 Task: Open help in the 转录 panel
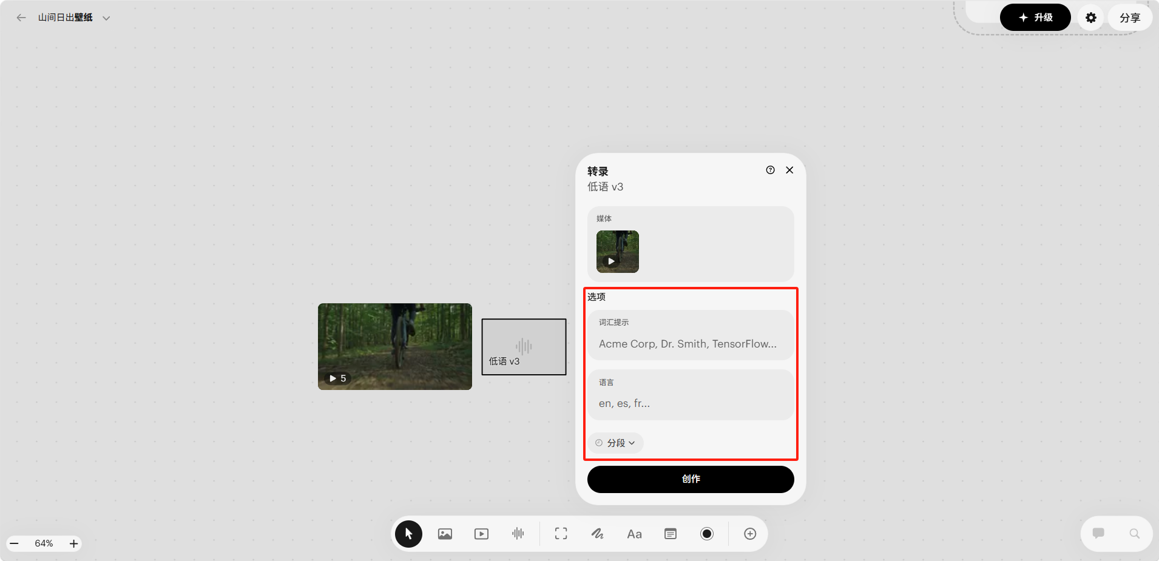770,170
